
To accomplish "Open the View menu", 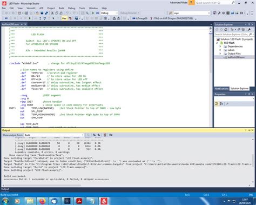I will [x=20, y=8].
